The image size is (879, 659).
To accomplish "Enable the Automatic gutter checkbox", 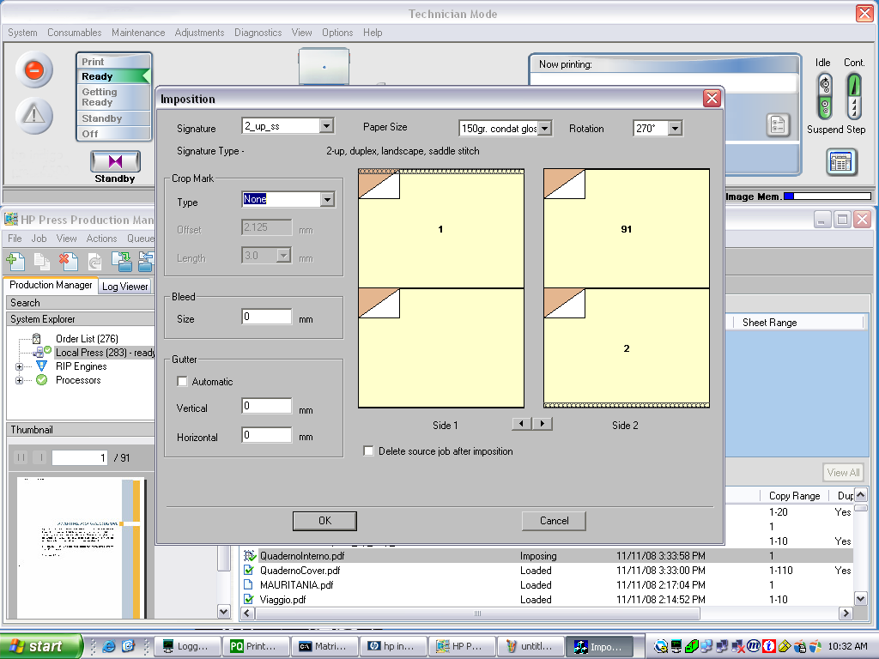I will pyautogui.click(x=182, y=382).
